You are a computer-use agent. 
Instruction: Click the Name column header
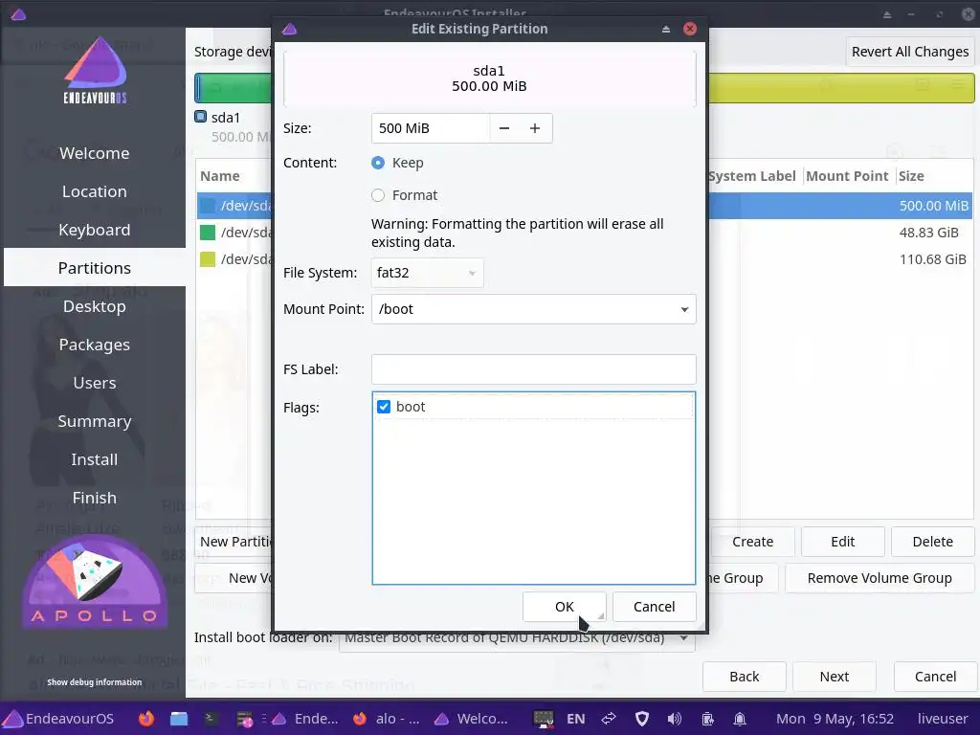coord(220,176)
